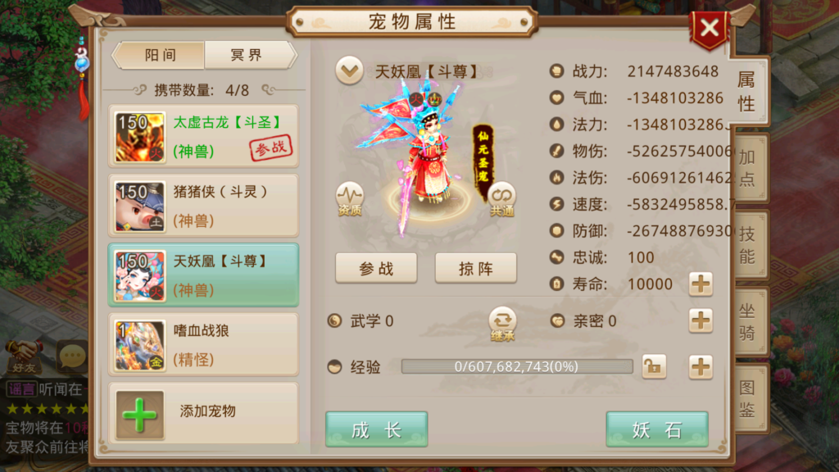Open the 资质 aptitude icon
Image resolution: width=839 pixels, height=472 pixels.
click(350, 199)
